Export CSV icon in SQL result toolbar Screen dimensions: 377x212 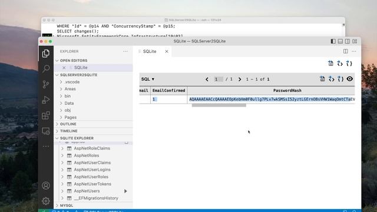click(x=322, y=79)
